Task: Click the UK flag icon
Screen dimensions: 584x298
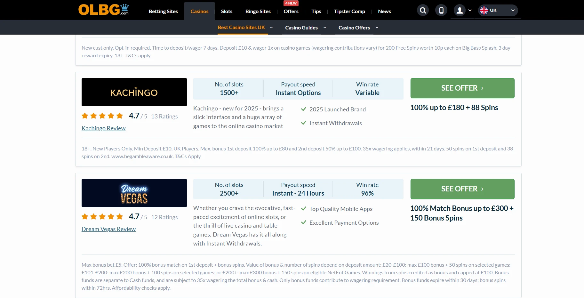Action: pyautogui.click(x=484, y=11)
